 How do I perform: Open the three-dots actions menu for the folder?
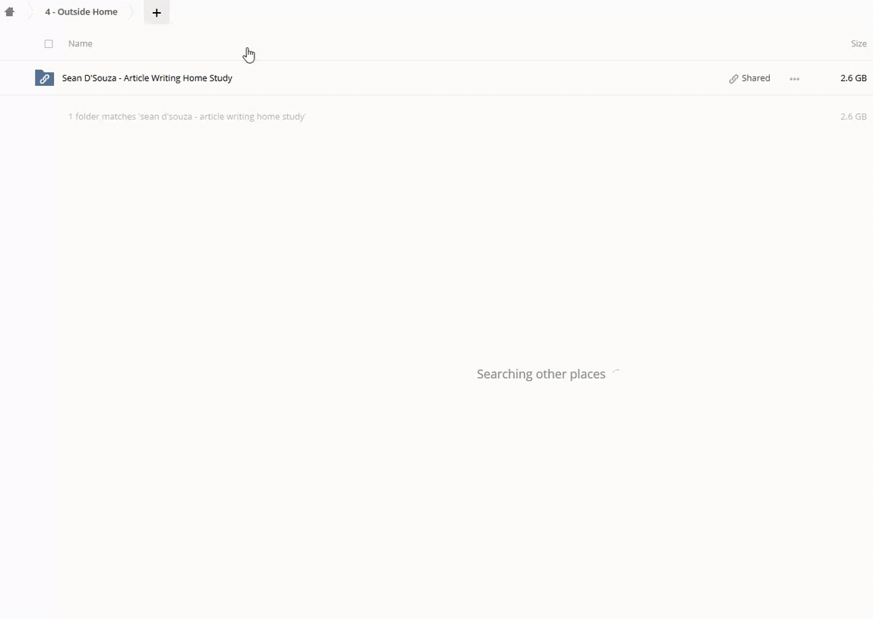tap(794, 78)
